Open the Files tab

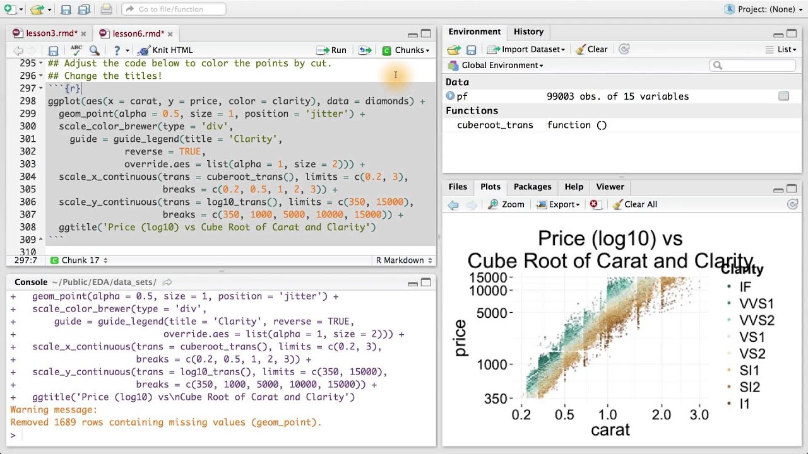point(458,187)
